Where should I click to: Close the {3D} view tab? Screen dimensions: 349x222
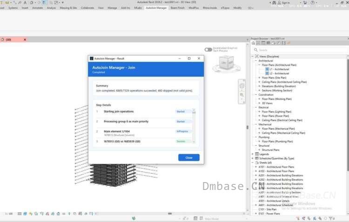25,39
